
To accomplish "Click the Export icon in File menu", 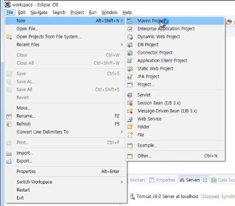I will 9,161.
